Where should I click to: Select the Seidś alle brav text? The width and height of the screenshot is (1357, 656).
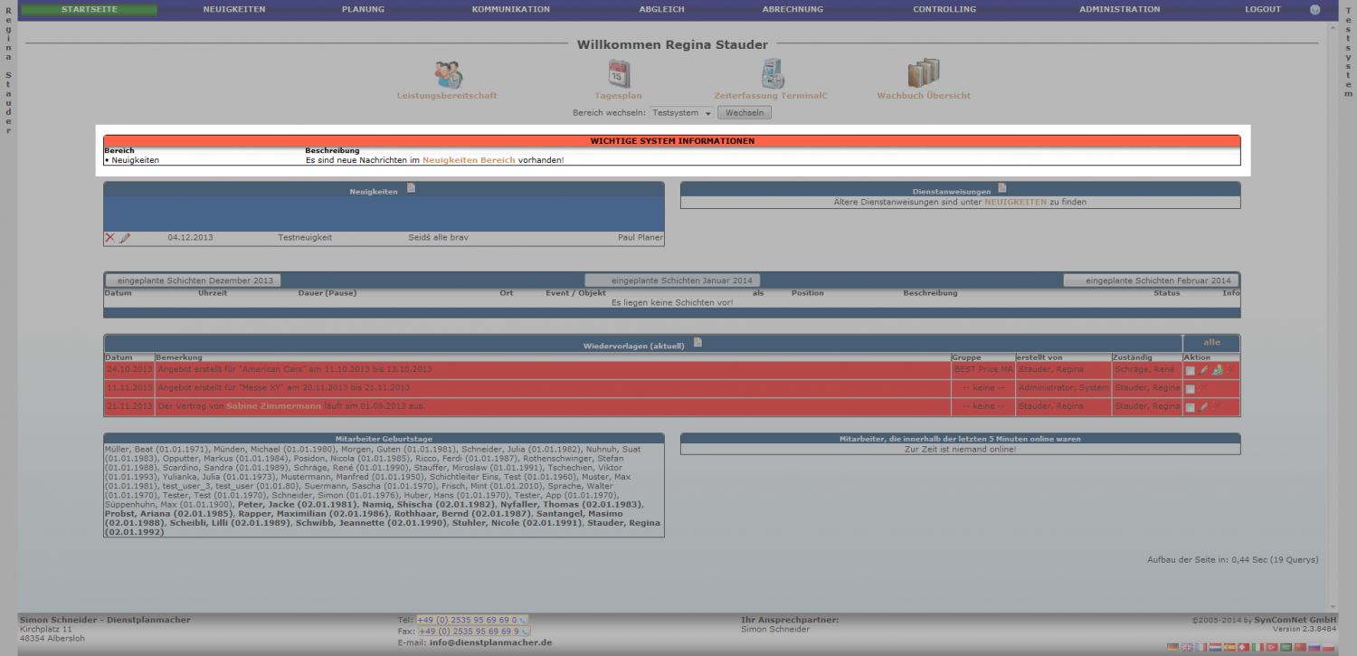[438, 238]
